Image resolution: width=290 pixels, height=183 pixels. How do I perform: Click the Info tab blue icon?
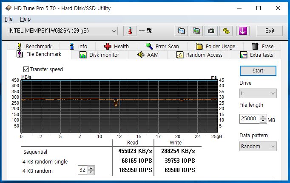coord(72,46)
